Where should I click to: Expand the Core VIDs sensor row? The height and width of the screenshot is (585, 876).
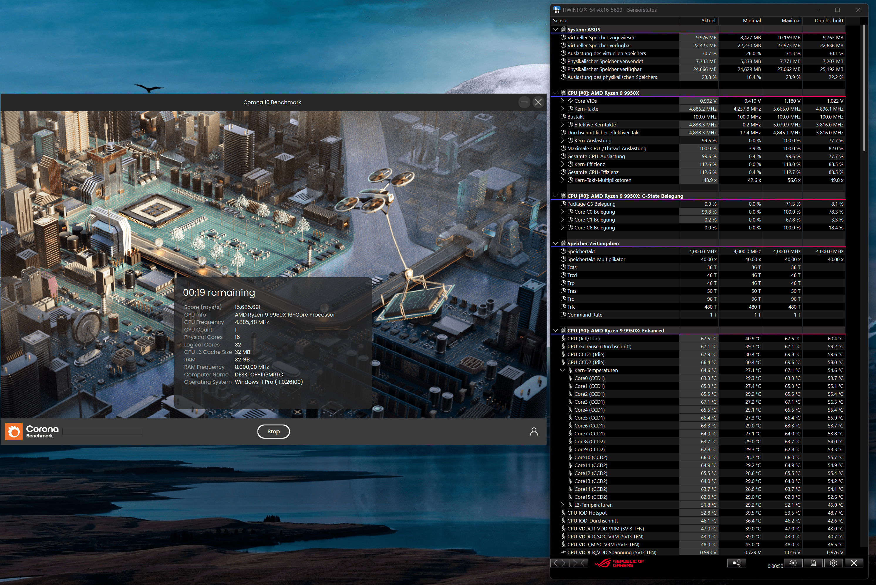(x=562, y=101)
